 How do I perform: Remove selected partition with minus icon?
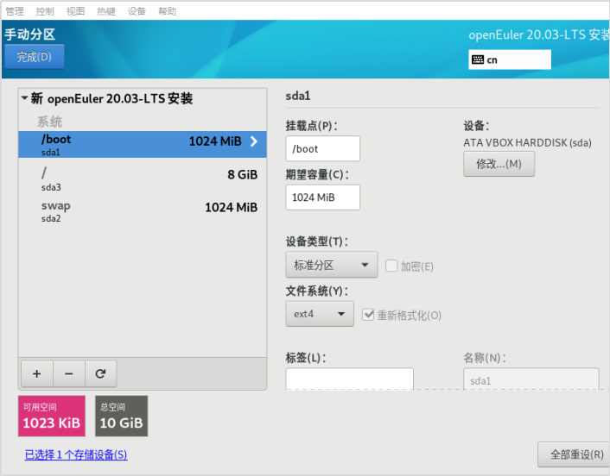pos(69,373)
